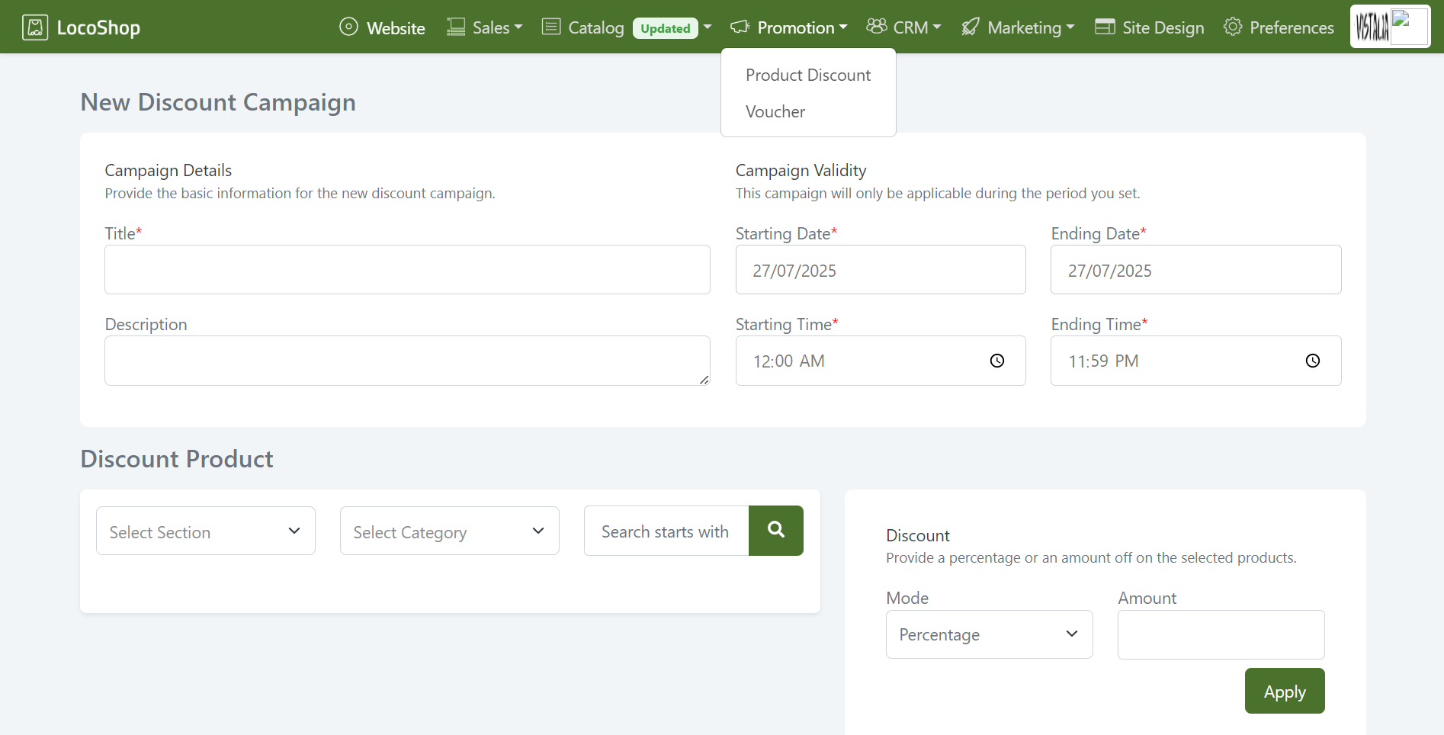Open the Sales menu
Image resolution: width=1444 pixels, height=735 pixels.
[485, 27]
